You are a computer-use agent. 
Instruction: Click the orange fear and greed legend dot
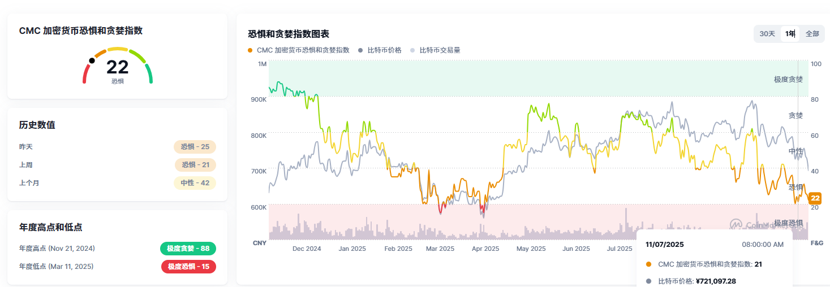coord(250,50)
